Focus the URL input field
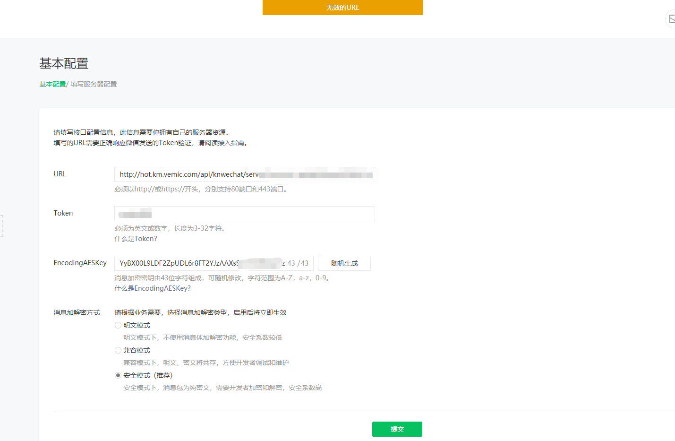Viewport: 675px width, 441px height. pyautogui.click(x=245, y=174)
